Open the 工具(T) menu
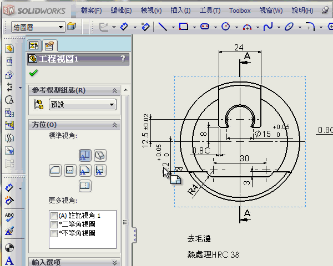The height and width of the screenshot is (266, 333). (x=210, y=10)
